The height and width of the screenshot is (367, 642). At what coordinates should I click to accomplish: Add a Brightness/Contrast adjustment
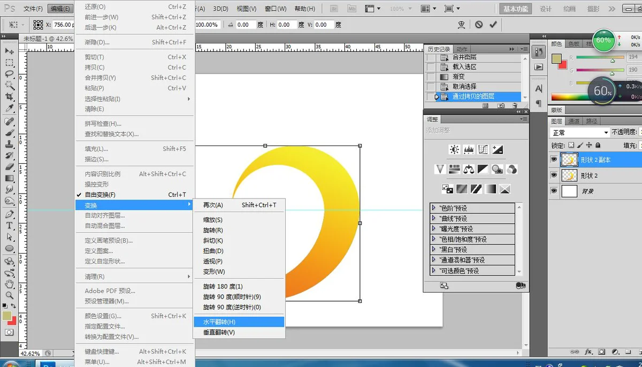click(x=454, y=150)
